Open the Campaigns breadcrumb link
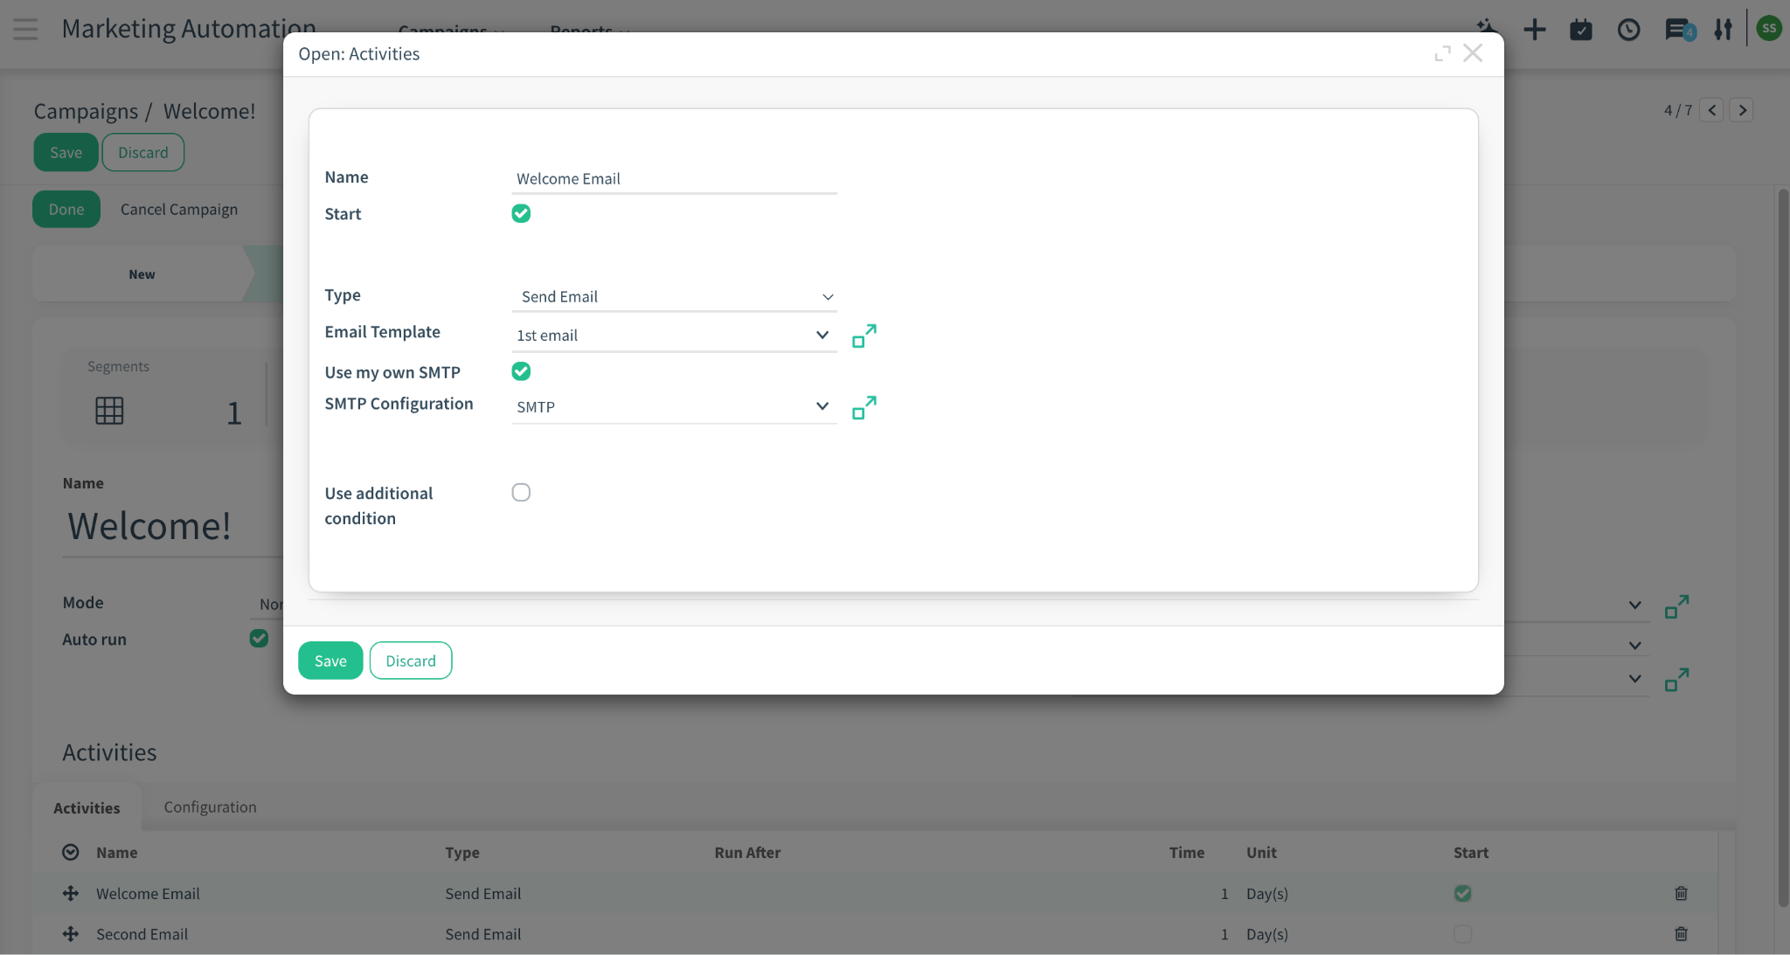 tap(86, 111)
